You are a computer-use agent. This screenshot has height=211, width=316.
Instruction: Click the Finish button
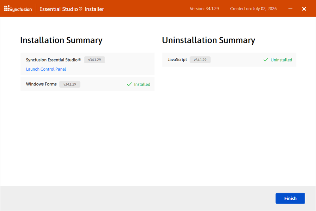click(290, 198)
